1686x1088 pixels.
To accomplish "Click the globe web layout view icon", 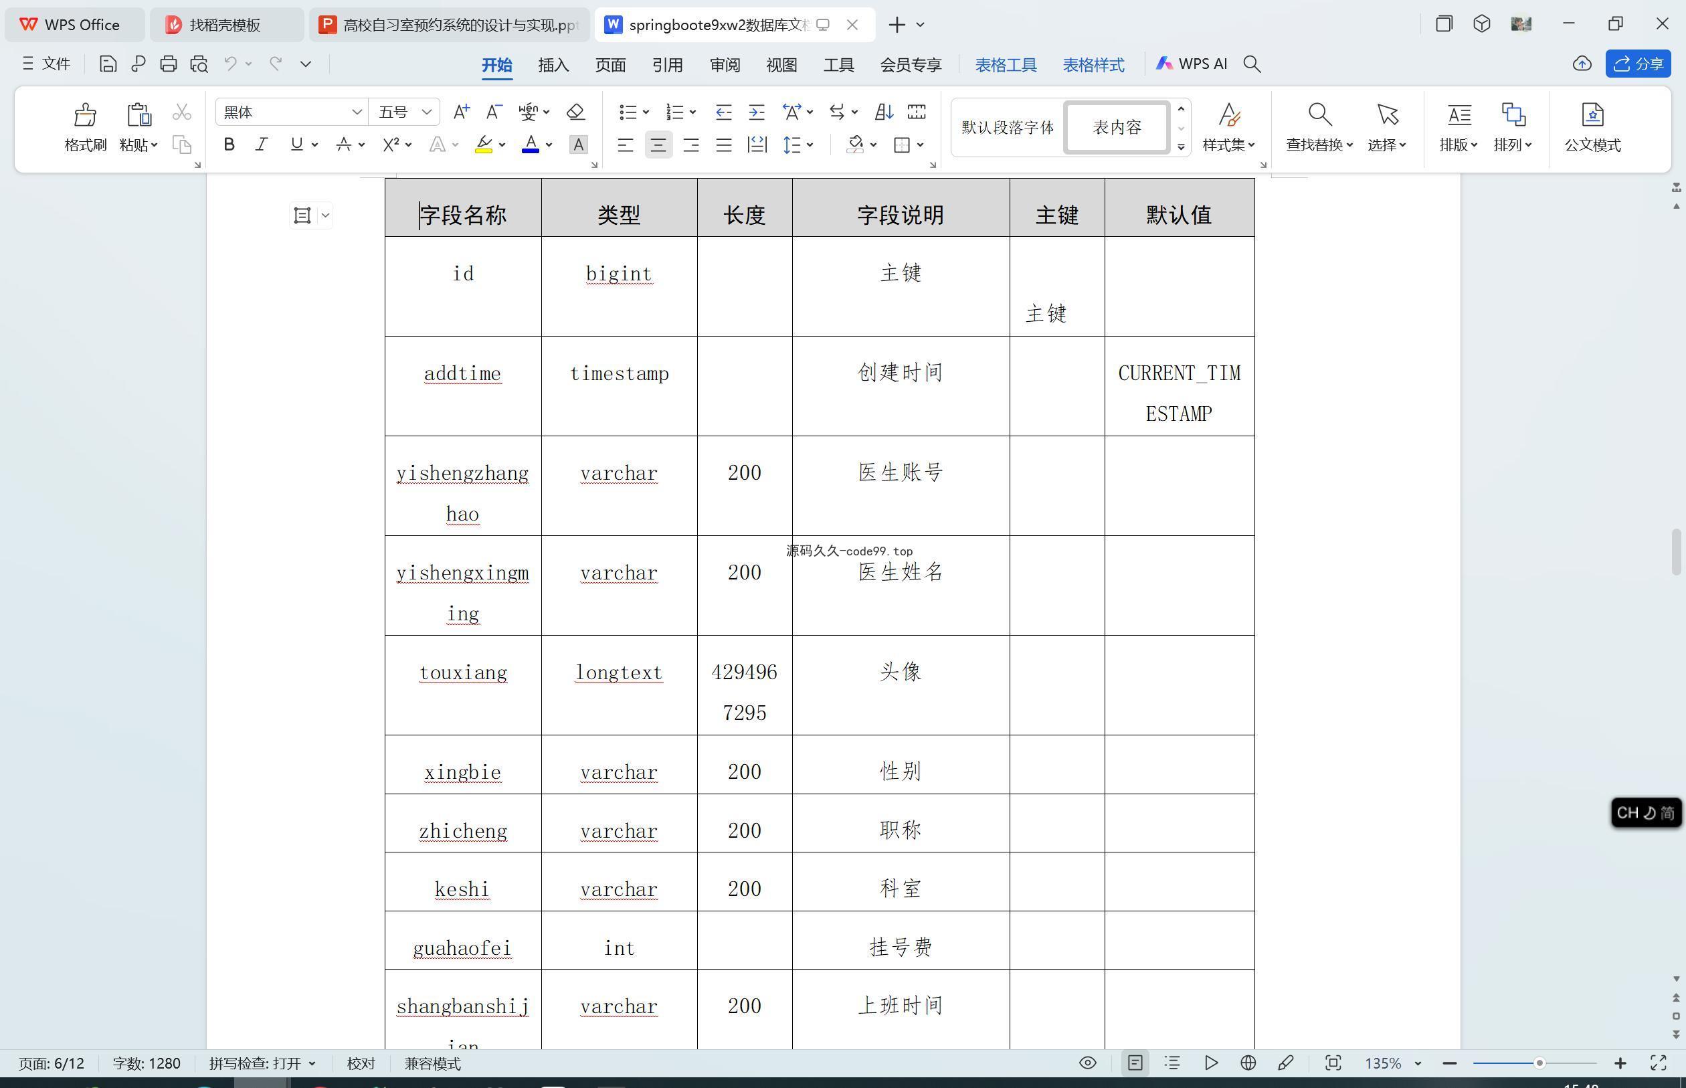I will [1248, 1063].
